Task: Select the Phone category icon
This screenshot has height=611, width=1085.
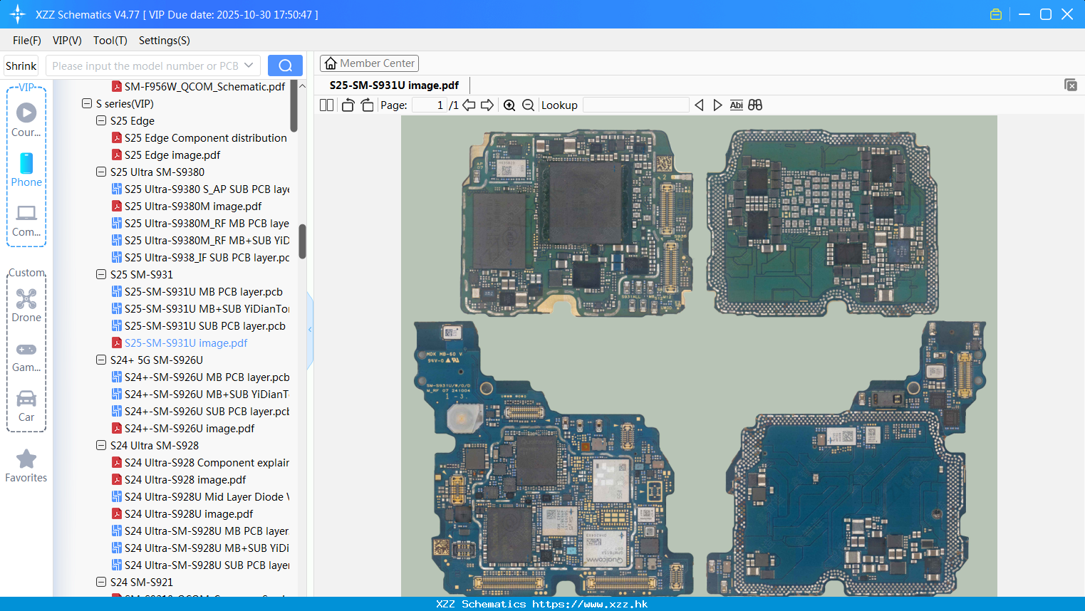Action: coord(26,169)
